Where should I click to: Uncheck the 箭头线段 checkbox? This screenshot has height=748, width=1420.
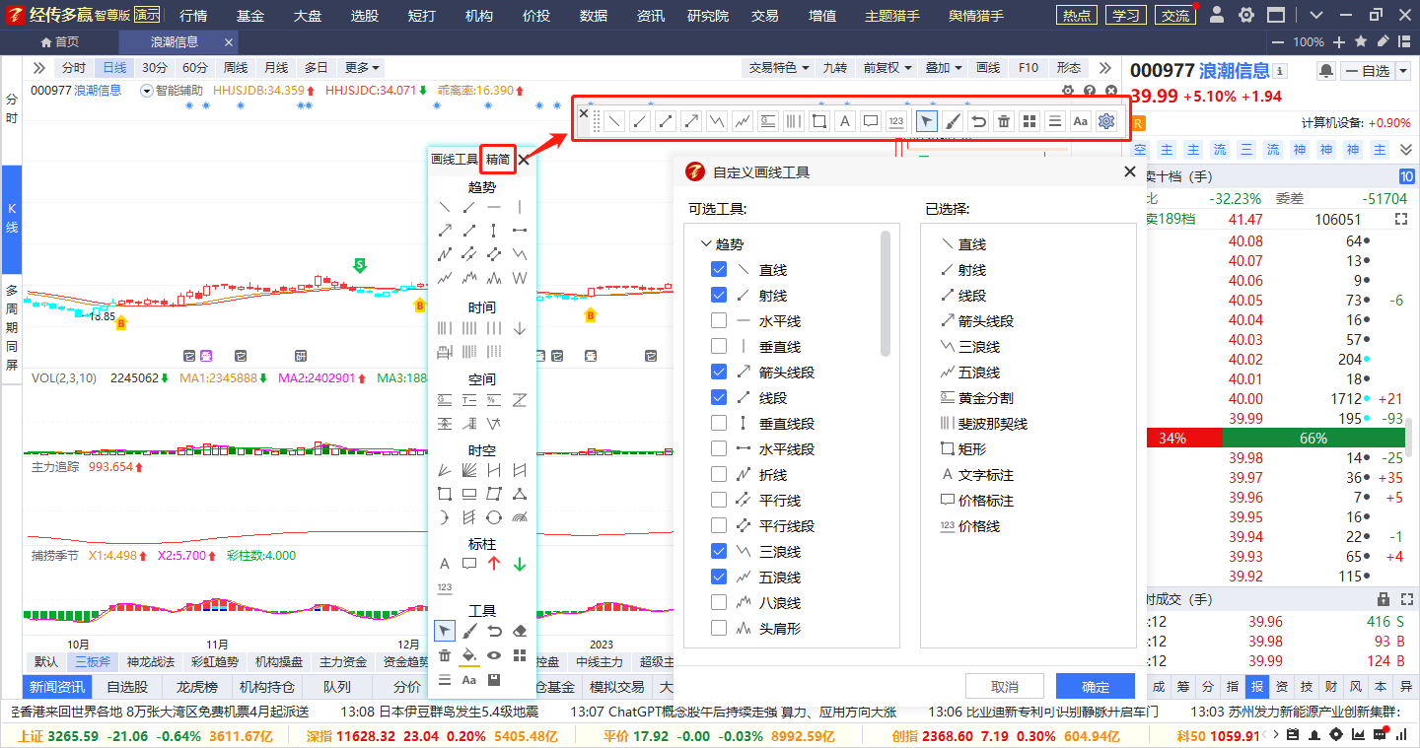pyautogui.click(x=719, y=372)
